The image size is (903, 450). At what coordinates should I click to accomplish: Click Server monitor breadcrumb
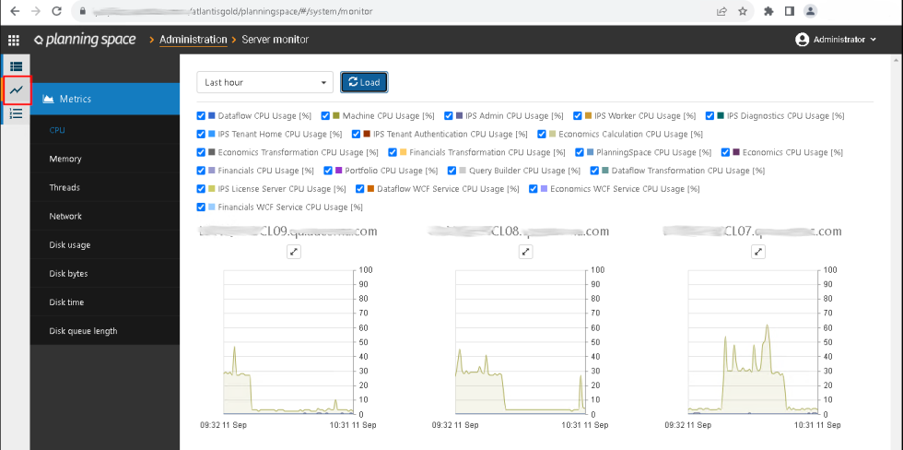[x=276, y=40]
